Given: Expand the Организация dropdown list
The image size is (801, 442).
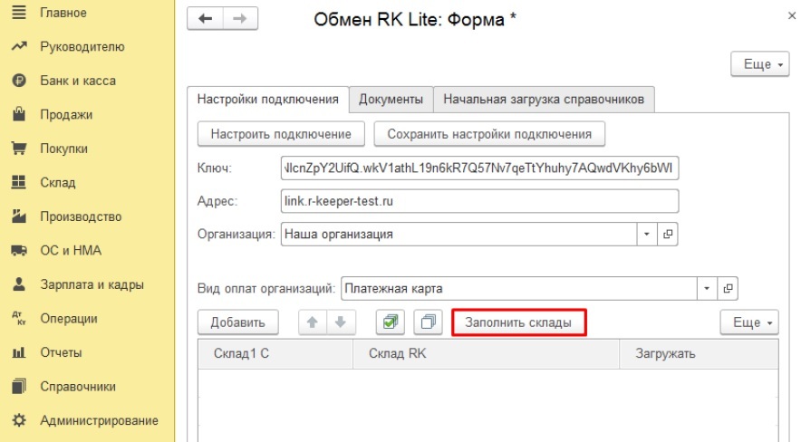Looking at the screenshot, I should (647, 235).
